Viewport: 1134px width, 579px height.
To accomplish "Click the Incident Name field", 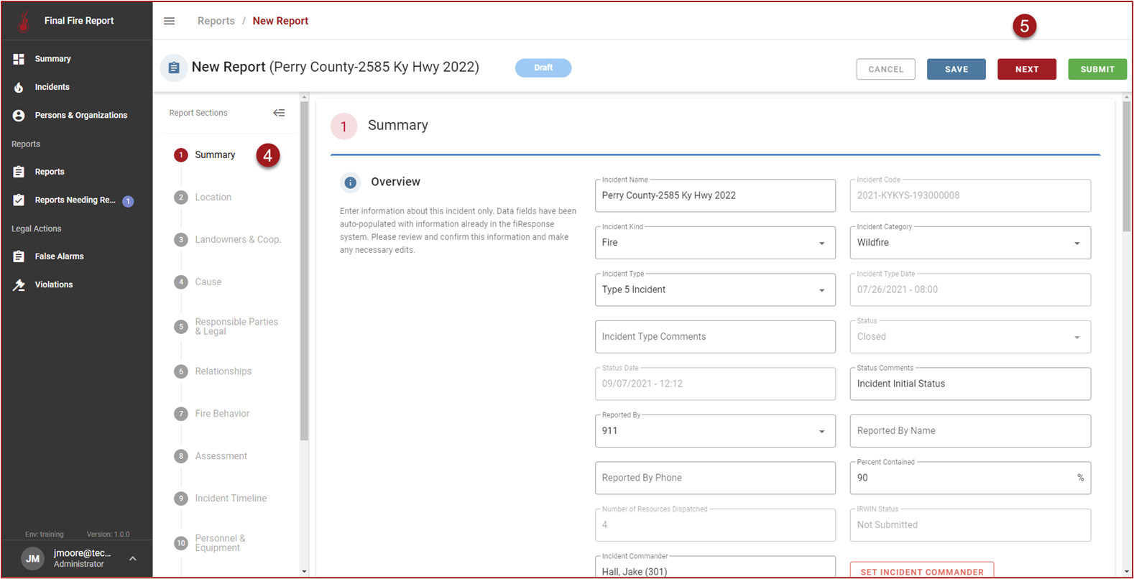I will (715, 195).
